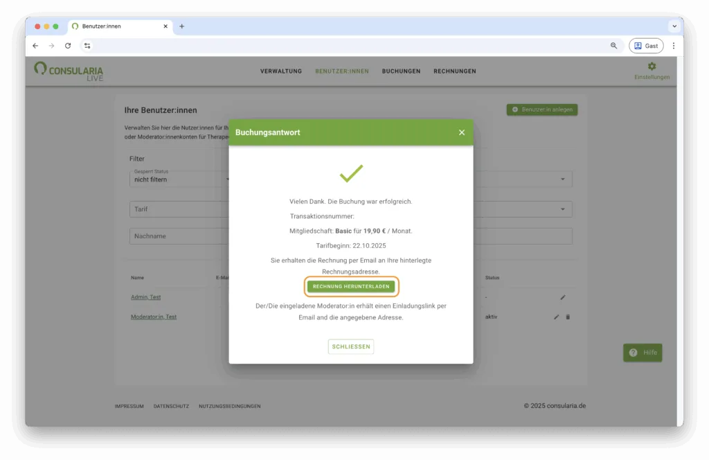This screenshot has height=460, width=709.
Task: Open the Verwaltung menu
Action: [x=281, y=71]
